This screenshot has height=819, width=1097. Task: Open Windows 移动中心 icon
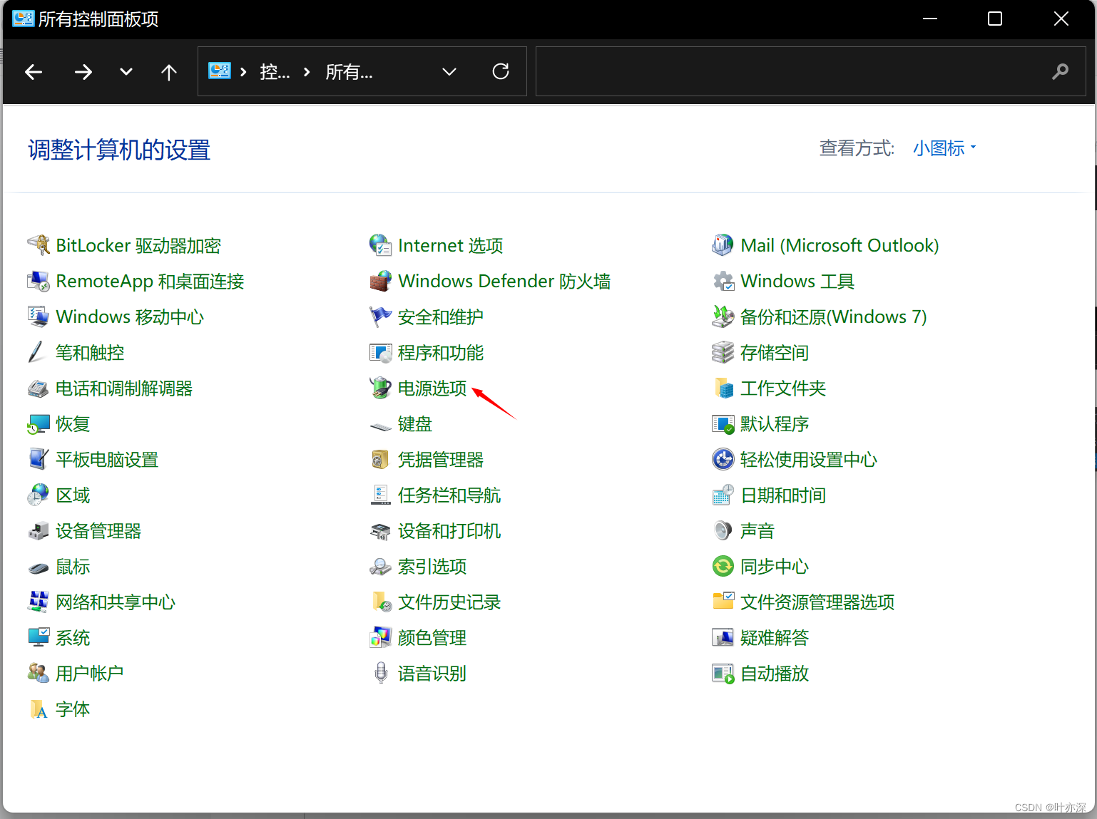pos(38,316)
